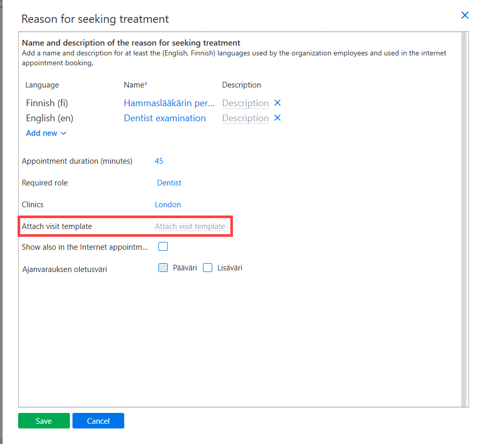This screenshot has height=444, width=484.
Task: Open the Required role Dentist selector
Action: click(169, 182)
